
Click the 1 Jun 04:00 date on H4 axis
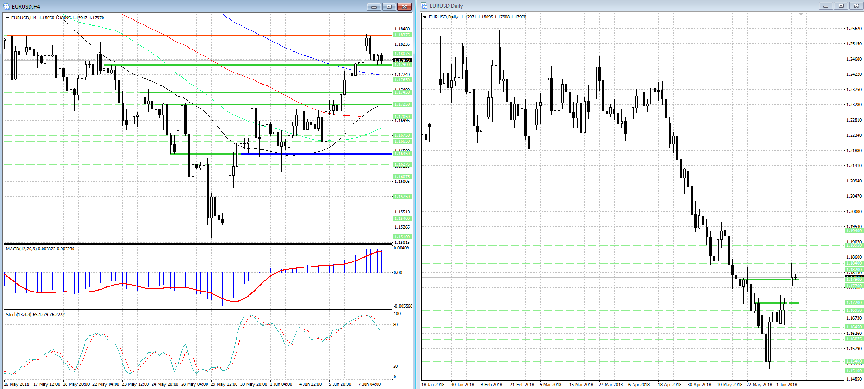[x=281, y=384]
